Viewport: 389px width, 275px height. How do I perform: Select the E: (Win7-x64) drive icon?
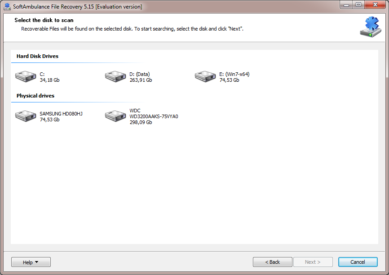coord(205,76)
